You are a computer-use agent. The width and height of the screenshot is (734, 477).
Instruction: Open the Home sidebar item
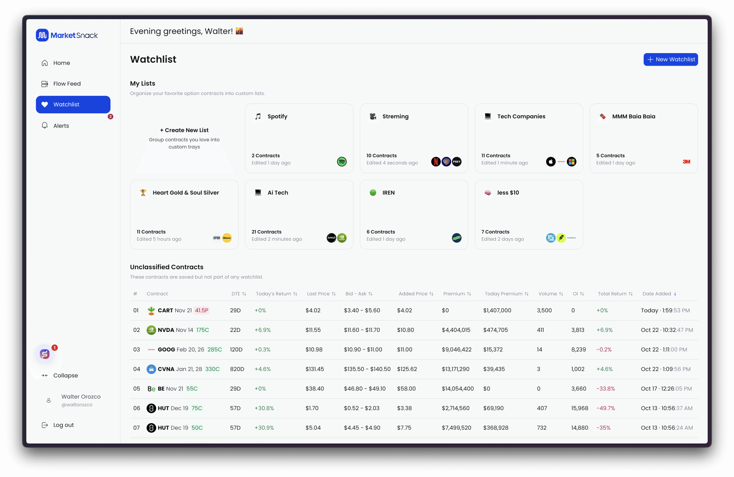[x=61, y=63]
